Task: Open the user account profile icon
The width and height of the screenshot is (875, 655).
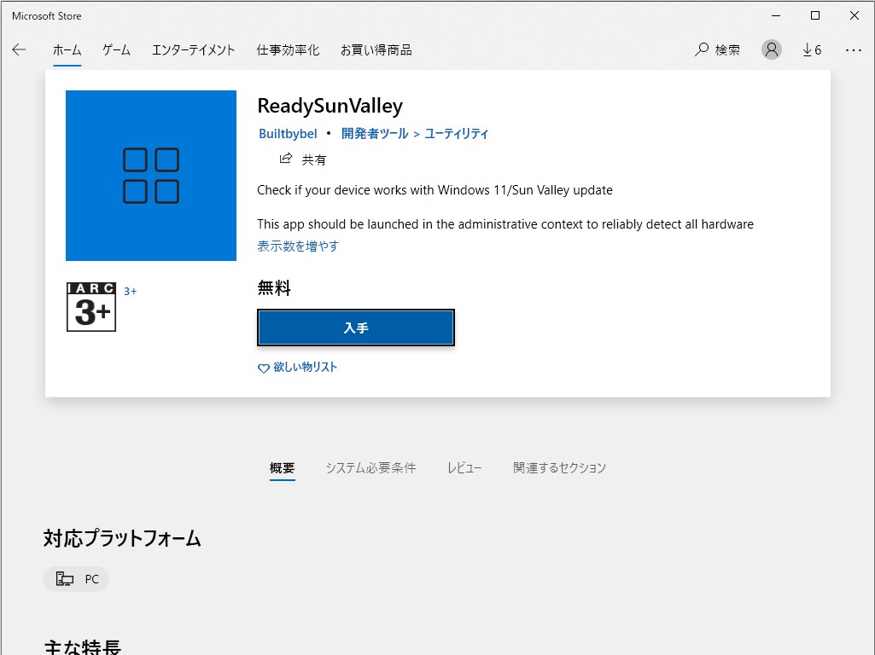Action: point(771,49)
